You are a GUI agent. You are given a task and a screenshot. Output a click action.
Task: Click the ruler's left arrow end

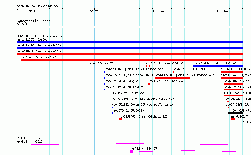point(17,9)
